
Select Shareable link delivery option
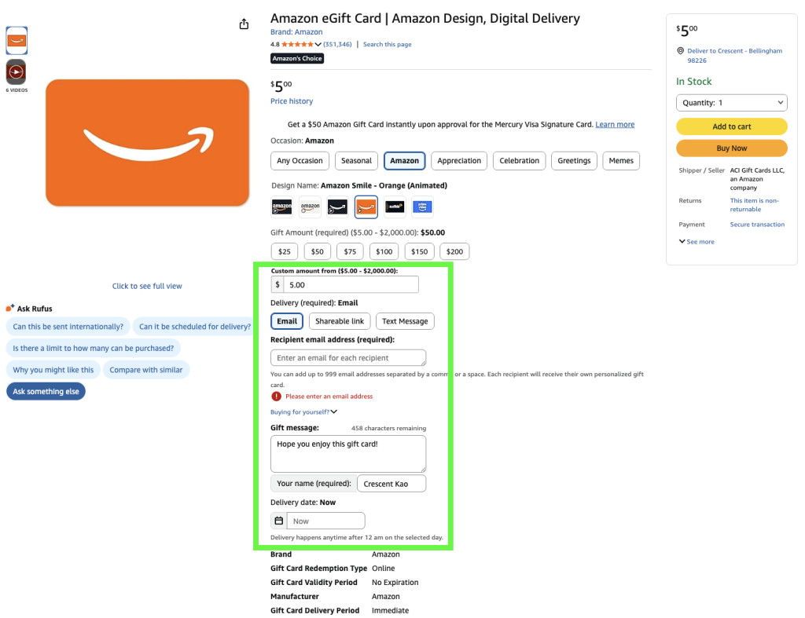340,321
